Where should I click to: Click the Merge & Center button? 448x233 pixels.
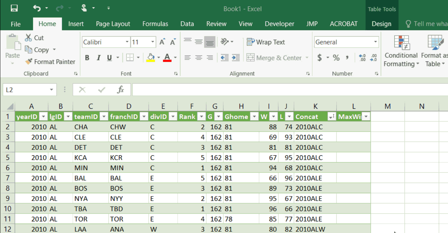(x=274, y=58)
